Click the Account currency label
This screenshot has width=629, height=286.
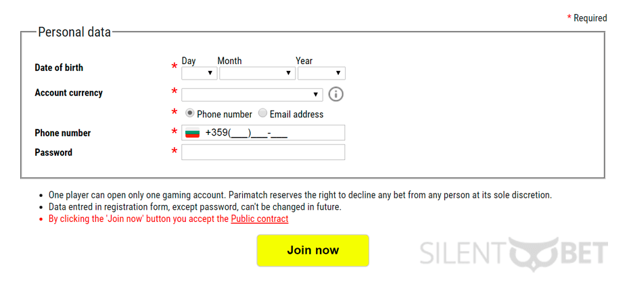[68, 93]
